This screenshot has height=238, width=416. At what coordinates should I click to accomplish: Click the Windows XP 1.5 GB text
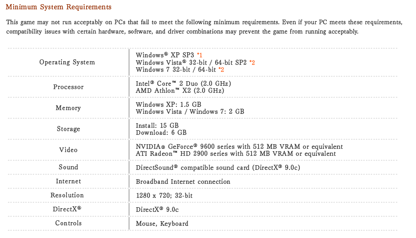(169, 105)
